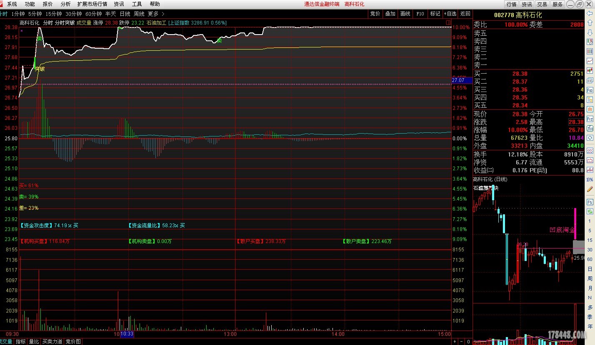This screenshot has height=345, width=595.
Task: Click the F10 toolbar button
Action: (x=420, y=14)
